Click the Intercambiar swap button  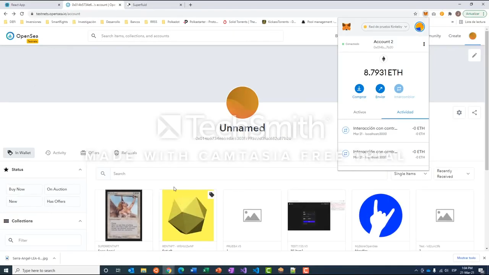click(x=399, y=89)
